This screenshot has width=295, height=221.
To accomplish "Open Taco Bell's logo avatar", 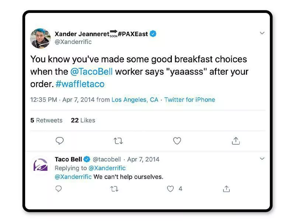I will point(40,164).
